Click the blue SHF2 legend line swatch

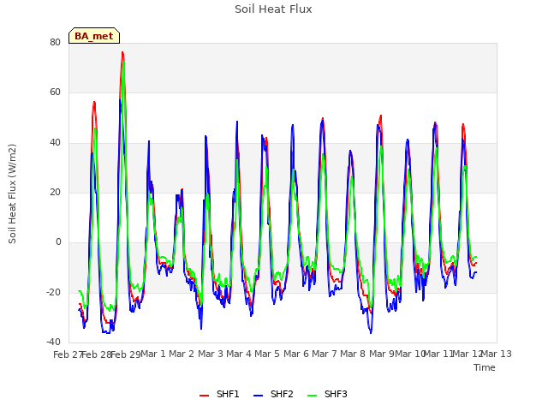pyautogui.click(x=258, y=396)
